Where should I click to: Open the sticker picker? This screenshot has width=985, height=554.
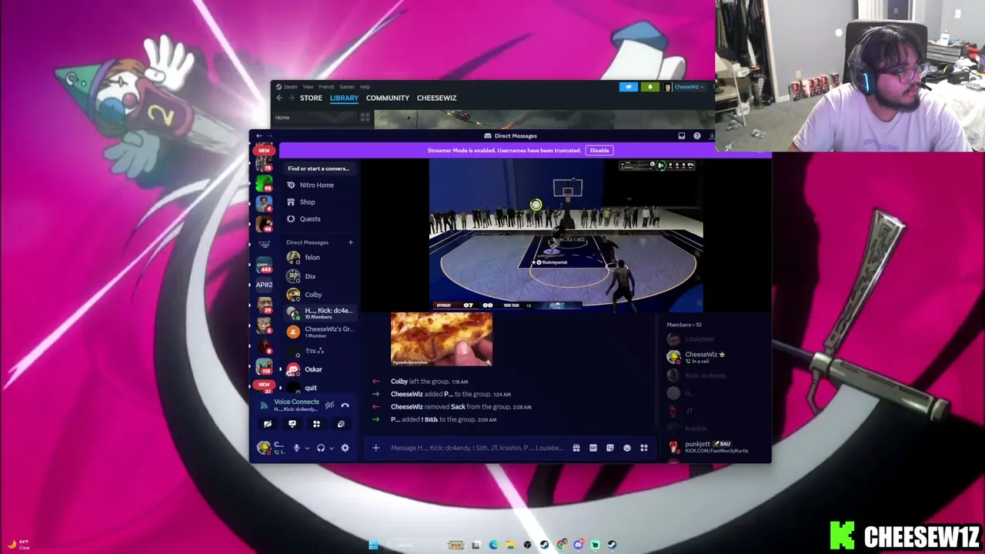(609, 448)
